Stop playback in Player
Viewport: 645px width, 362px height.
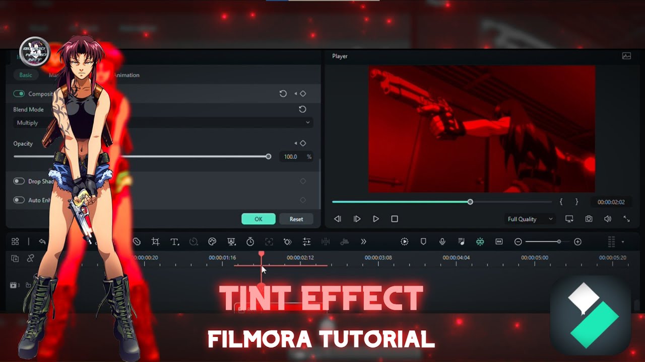coord(395,219)
